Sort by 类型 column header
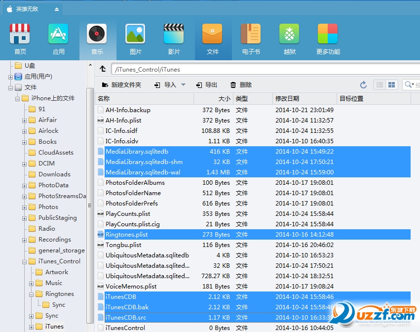 (x=253, y=99)
